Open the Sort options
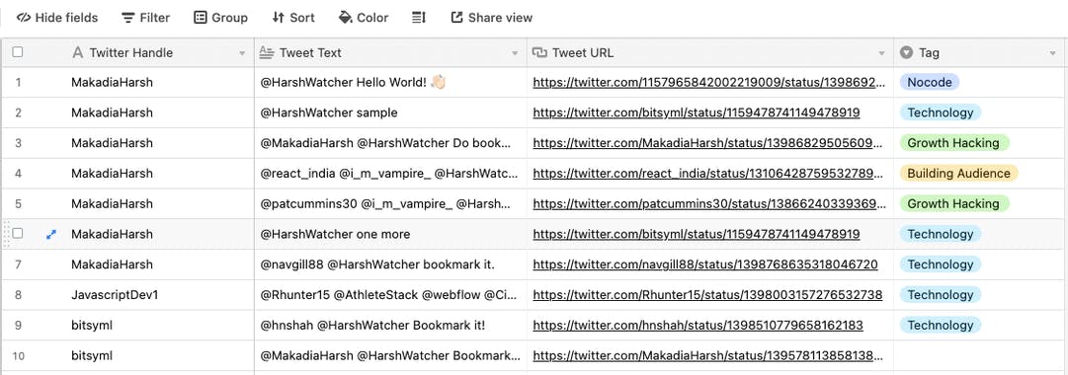The height and width of the screenshot is (375, 1068). (292, 18)
